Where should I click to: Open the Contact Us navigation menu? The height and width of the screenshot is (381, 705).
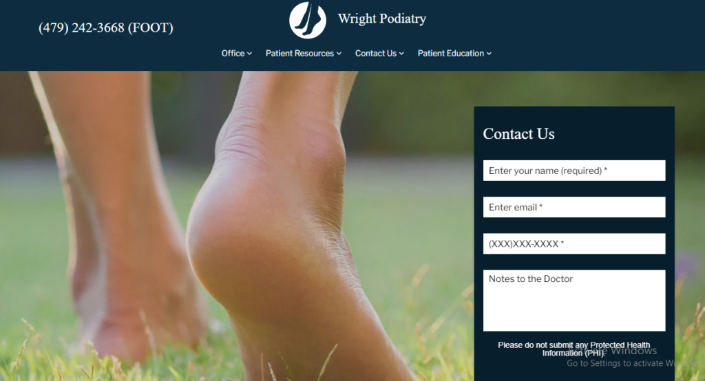click(x=375, y=54)
